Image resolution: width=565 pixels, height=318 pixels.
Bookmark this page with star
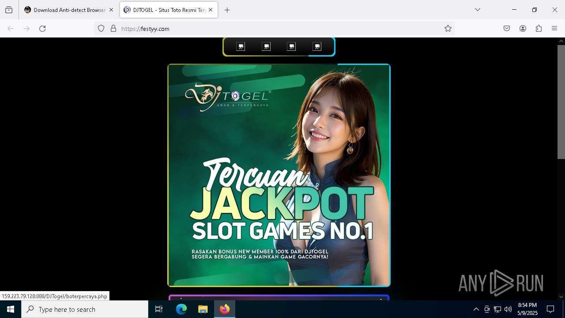click(448, 29)
